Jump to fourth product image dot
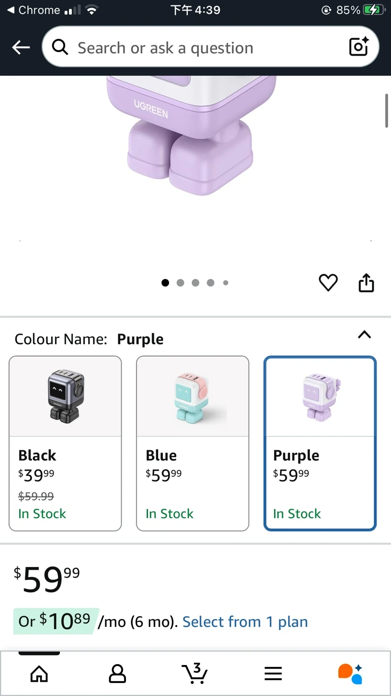This screenshot has height=696, width=391. pos(210,283)
